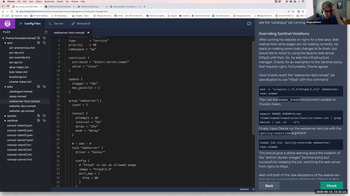Create new folder in sentinel folder
350x196 pixels.
click(44, 120)
